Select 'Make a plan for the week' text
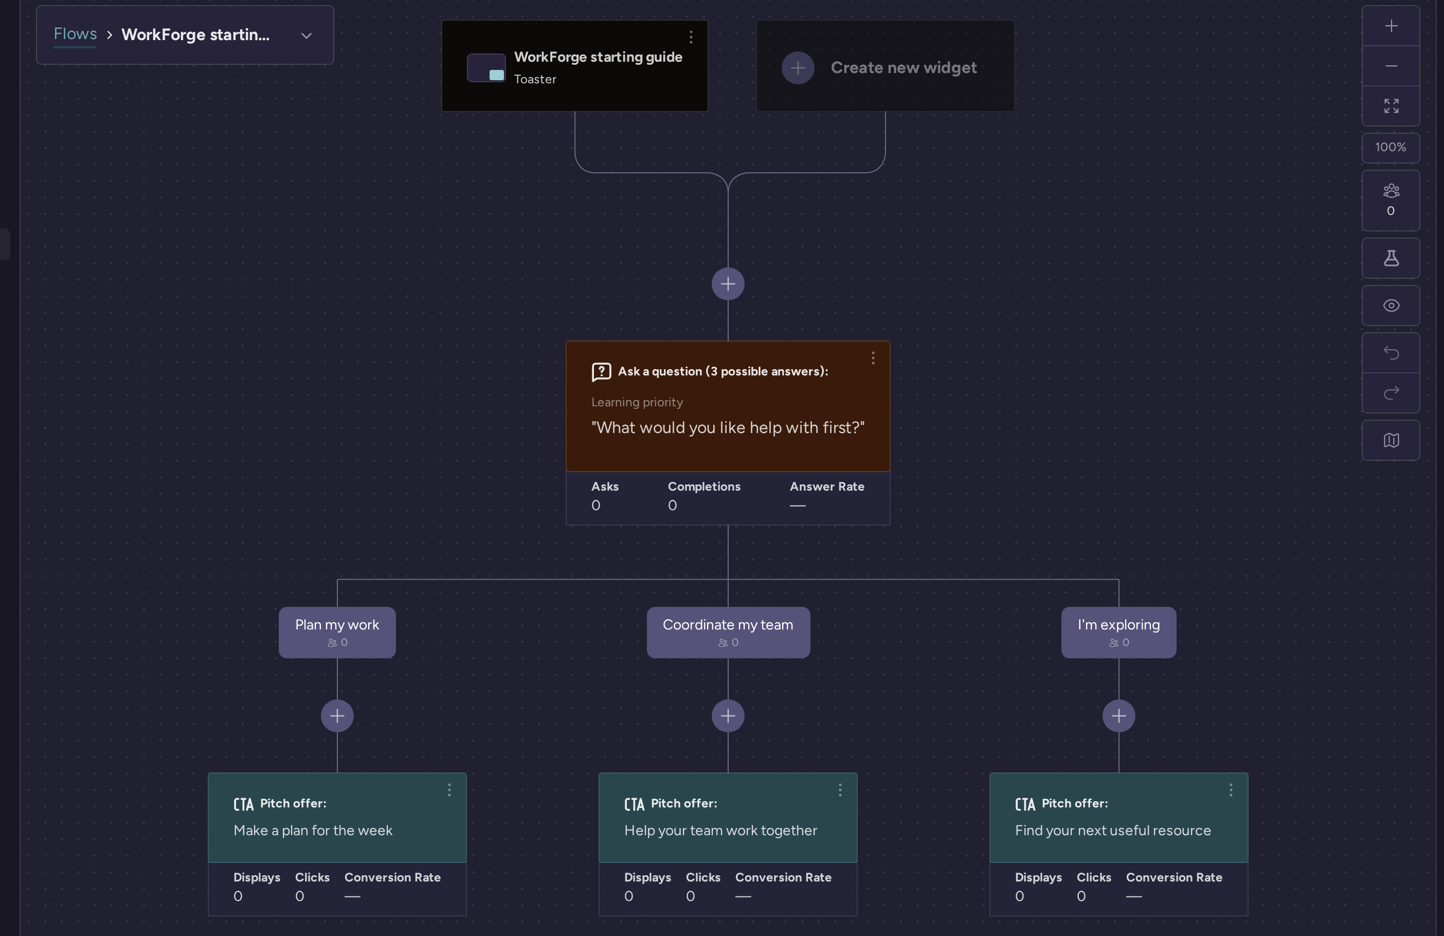Screen dimensions: 1444x936 [313, 831]
